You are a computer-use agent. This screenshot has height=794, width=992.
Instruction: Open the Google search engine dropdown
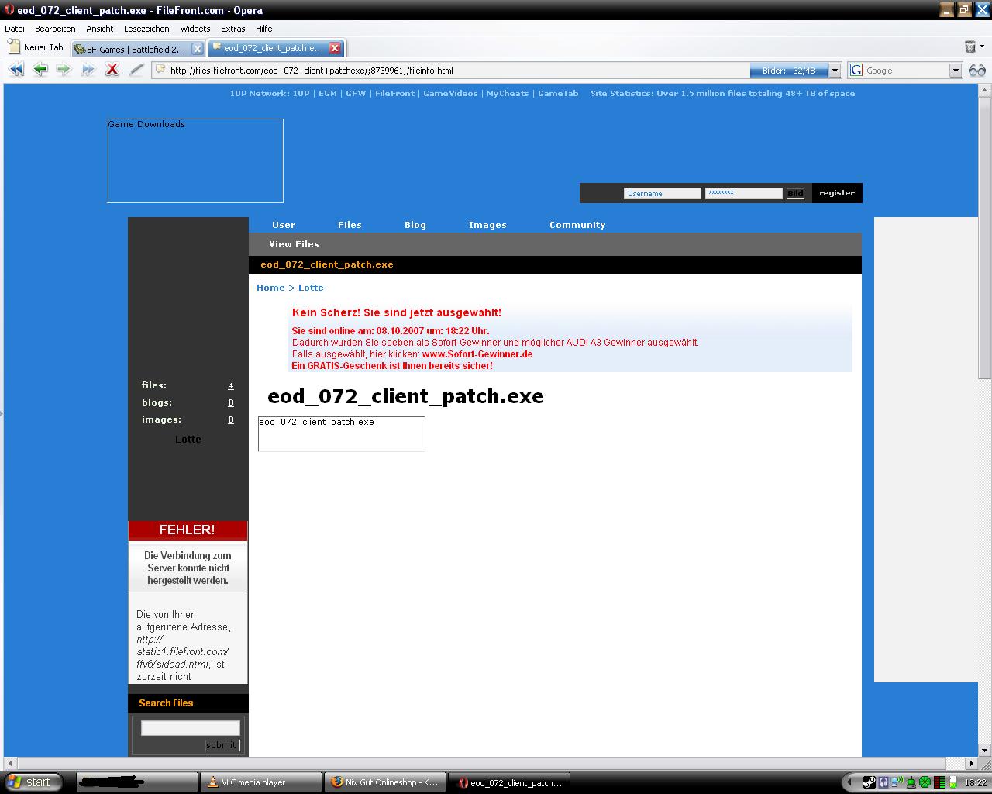pyautogui.click(x=956, y=71)
